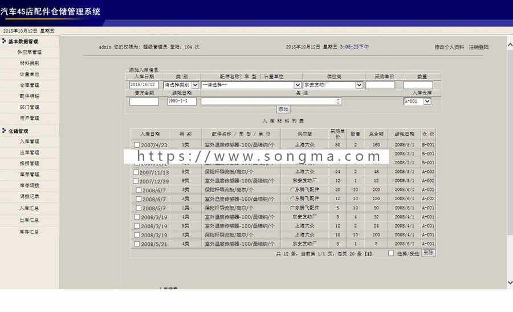Open the 类别 dropdown in the add form
Viewport: 513px width, 312px height.
click(x=181, y=85)
